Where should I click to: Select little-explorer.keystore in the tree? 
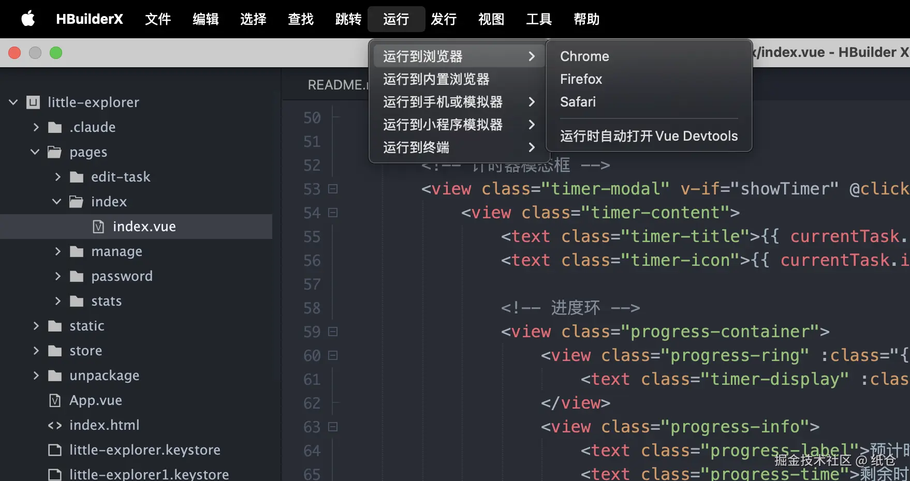(x=145, y=450)
